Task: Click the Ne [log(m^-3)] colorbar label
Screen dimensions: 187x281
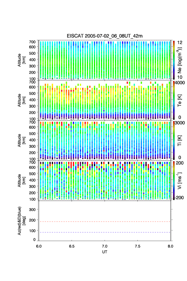Action: pos(180,60)
